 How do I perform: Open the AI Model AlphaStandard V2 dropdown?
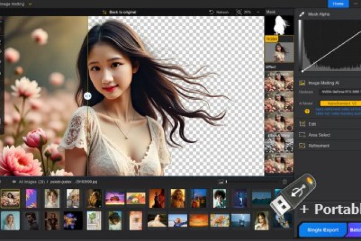click(341, 103)
